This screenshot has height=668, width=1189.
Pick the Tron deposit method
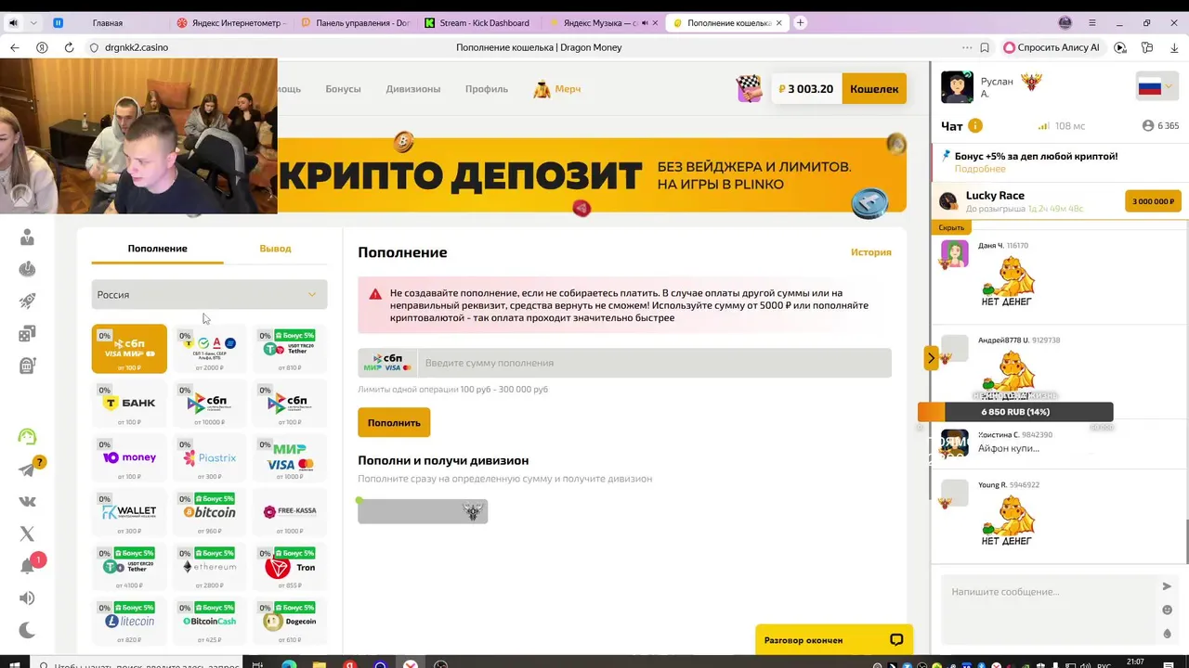pyautogui.click(x=290, y=567)
